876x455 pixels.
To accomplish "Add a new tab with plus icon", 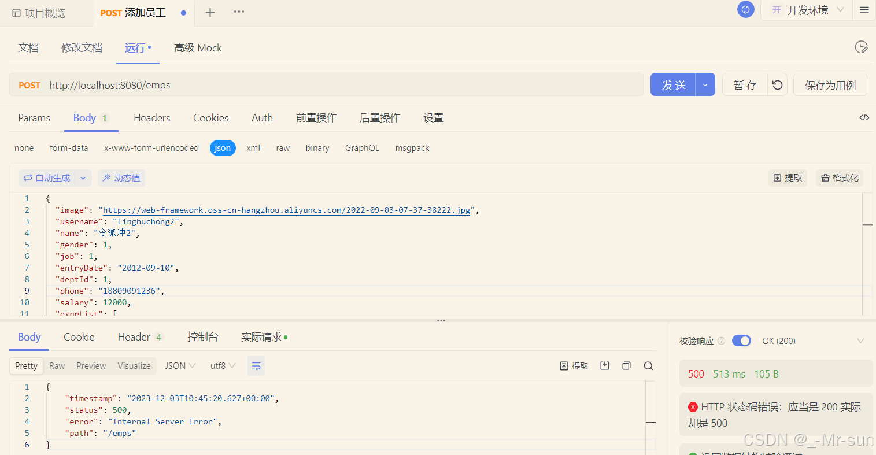I will (210, 12).
